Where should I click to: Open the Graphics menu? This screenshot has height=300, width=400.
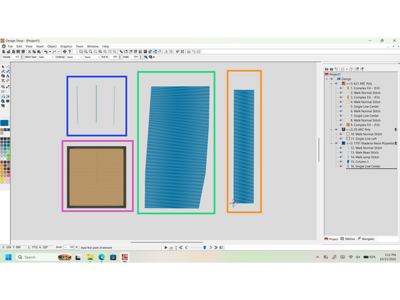pos(66,47)
